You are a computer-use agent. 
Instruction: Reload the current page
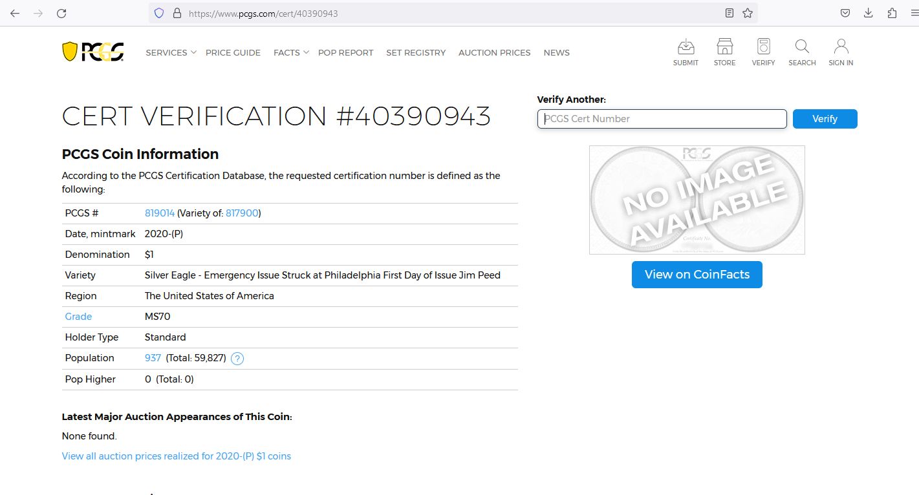(61, 13)
